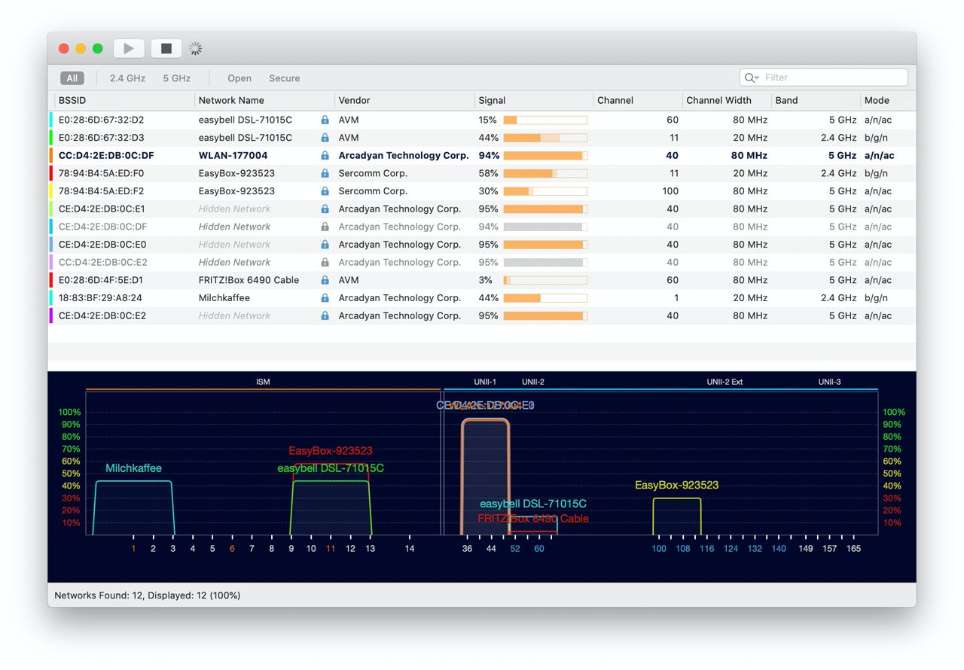This screenshot has width=964, height=670.
Task: Click the UNII-1 band label
Action: [485, 382]
